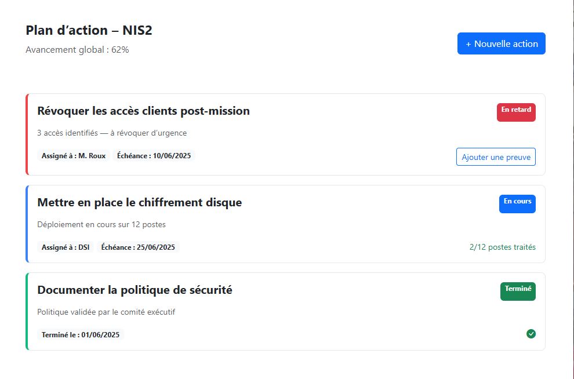Toggle completion check on 'Documenter la politique de sécurité'

pyautogui.click(x=531, y=334)
